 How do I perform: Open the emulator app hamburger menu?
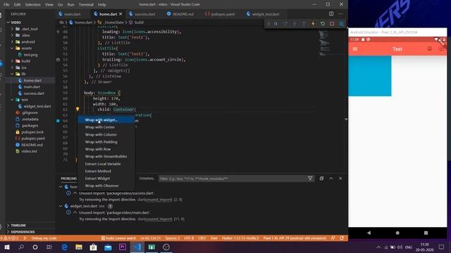355,49
